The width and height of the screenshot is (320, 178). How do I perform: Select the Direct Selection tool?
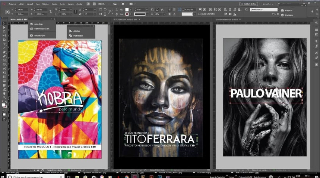(4, 27)
